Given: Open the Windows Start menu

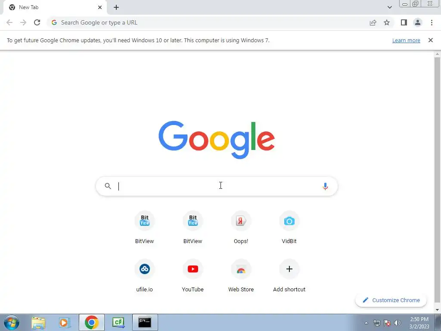Looking at the screenshot, I should click(12, 322).
